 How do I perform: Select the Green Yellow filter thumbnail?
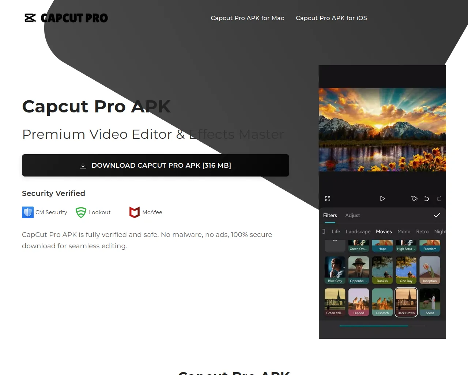[335, 302]
